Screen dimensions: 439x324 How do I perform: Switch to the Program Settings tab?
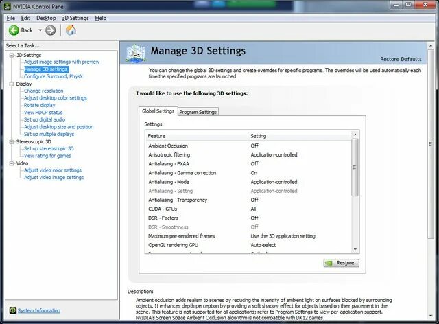198,112
